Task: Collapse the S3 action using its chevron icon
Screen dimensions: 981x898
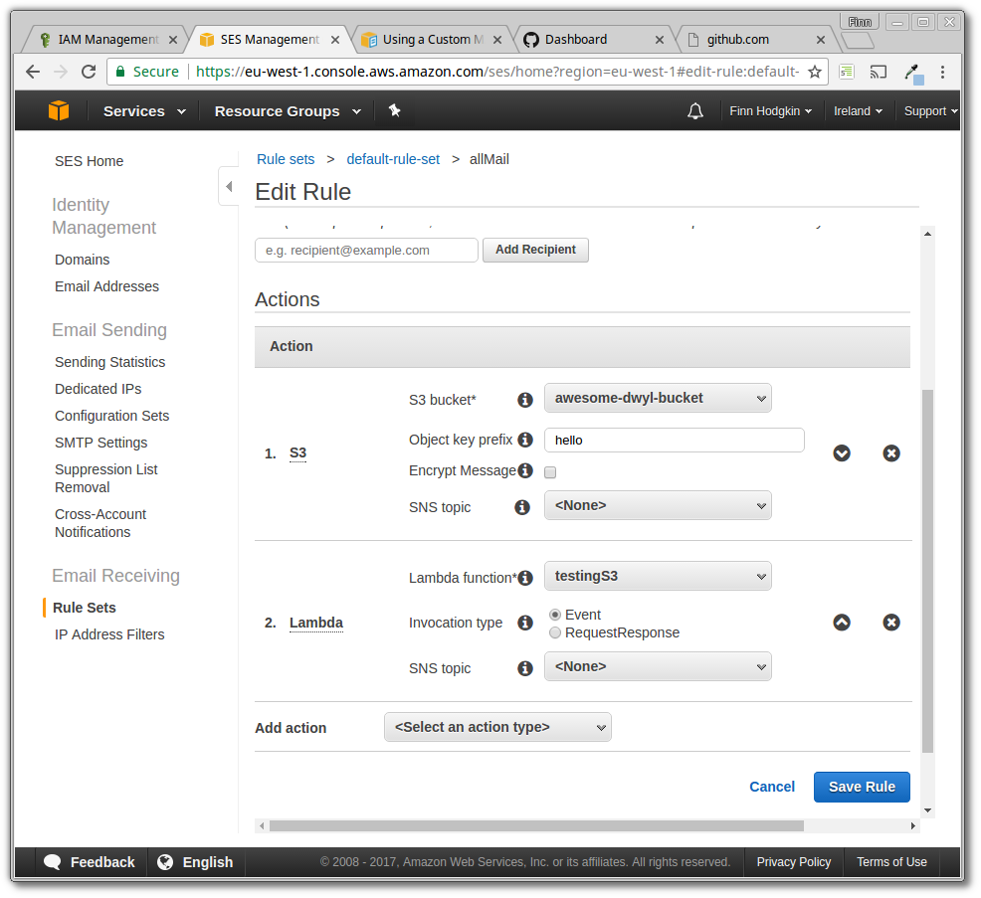Action: coord(842,452)
